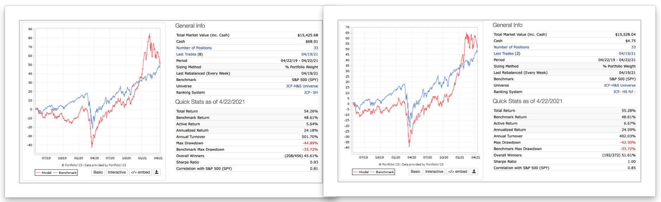This screenshot has height=202, width=661.
Task: Click the download icon in the left panel
Action: click(157, 172)
